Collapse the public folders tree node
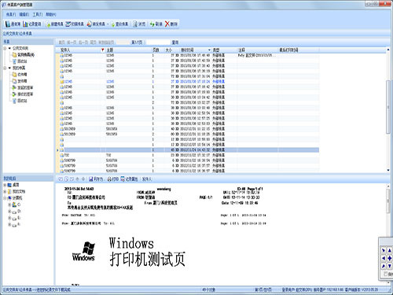The width and height of the screenshot is (393, 295). point(5,48)
